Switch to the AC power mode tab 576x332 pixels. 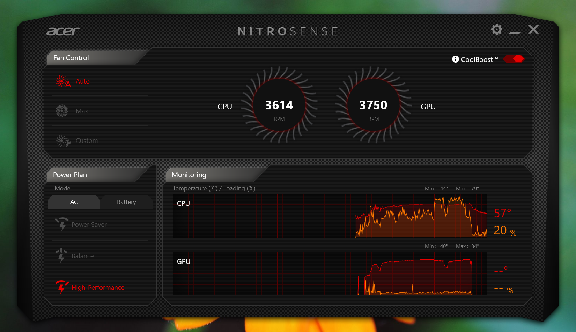(74, 202)
